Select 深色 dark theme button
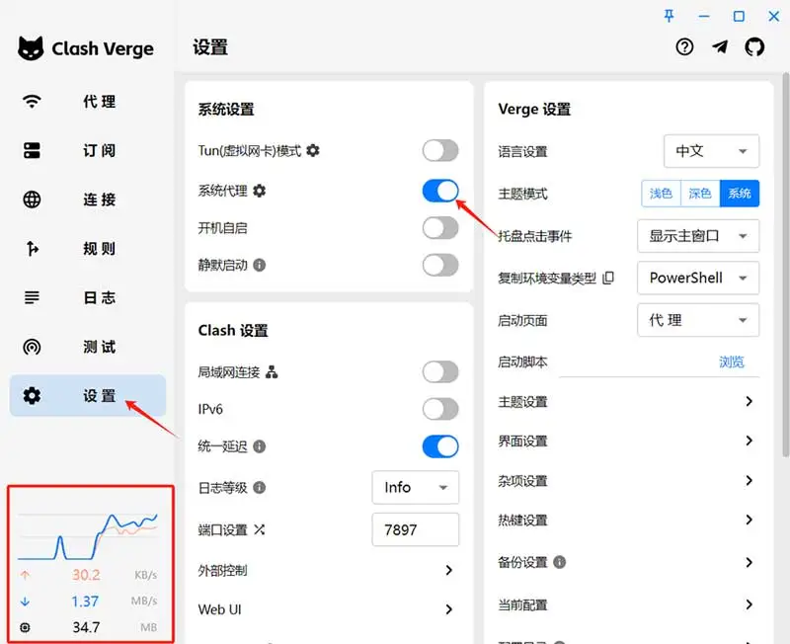Image resolution: width=790 pixels, height=644 pixels. tap(700, 193)
